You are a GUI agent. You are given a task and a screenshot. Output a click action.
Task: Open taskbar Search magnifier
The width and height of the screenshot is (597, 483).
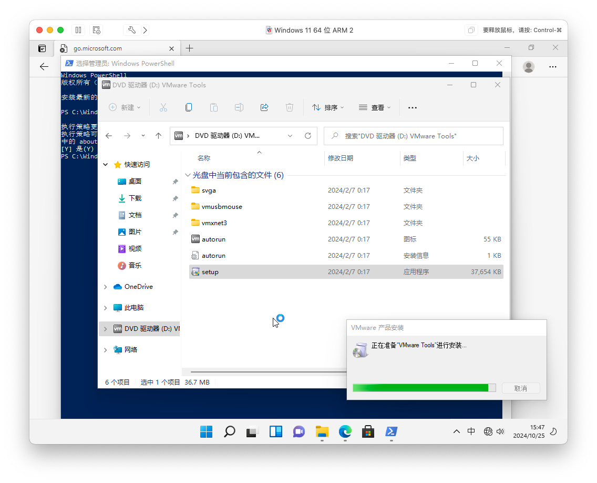pyautogui.click(x=230, y=431)
